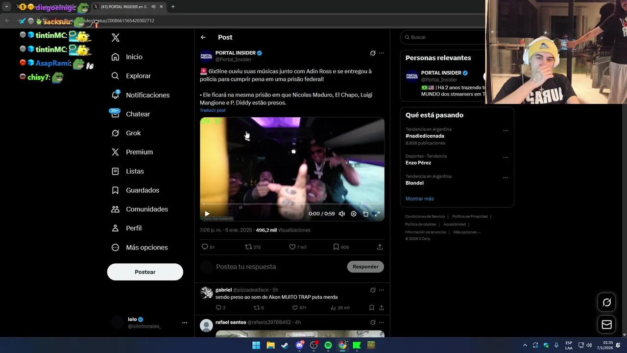Open options for Blondel trend
Image resolution: width=627 pixels, height=353 pixels.
click(x=506, y=177)
